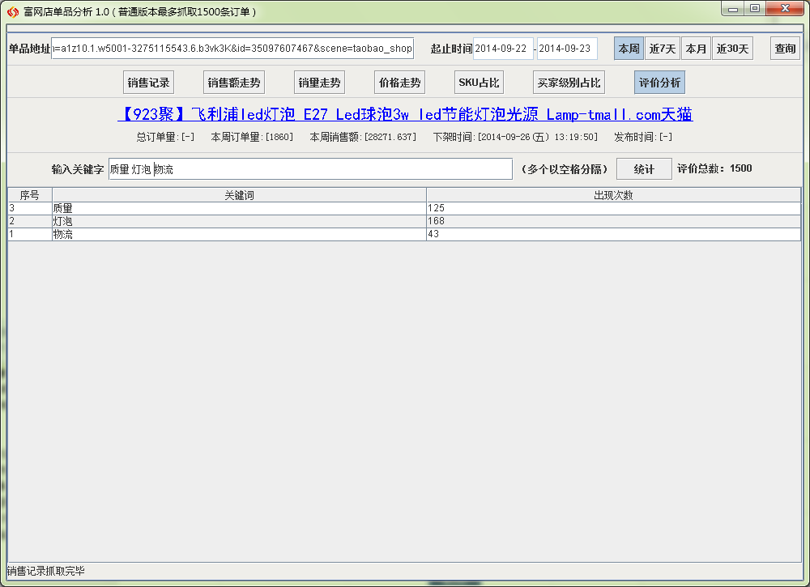Click the 查询 search button
This screenshot has width=810, height=587.
pyautogui.click(x=785, y=49)
